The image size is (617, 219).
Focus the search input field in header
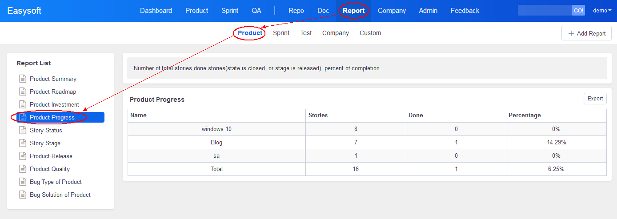click(545, 11)
